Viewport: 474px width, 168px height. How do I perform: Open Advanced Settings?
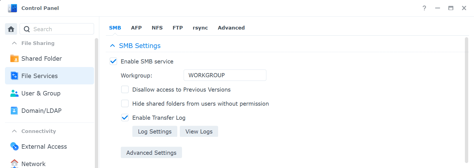151,153
